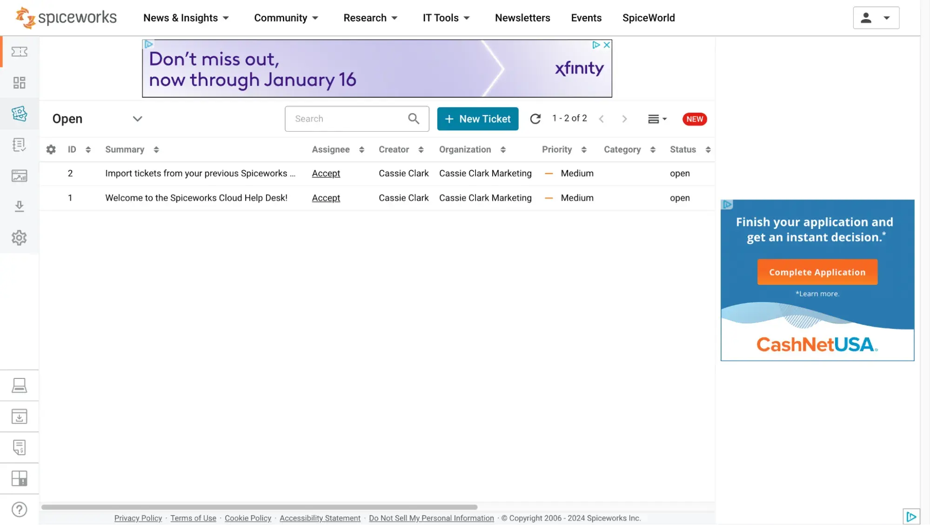Screen dimensions: 930x525
Task: Expand the user account dropdown arrow
Action: click(x=887, y=17)
